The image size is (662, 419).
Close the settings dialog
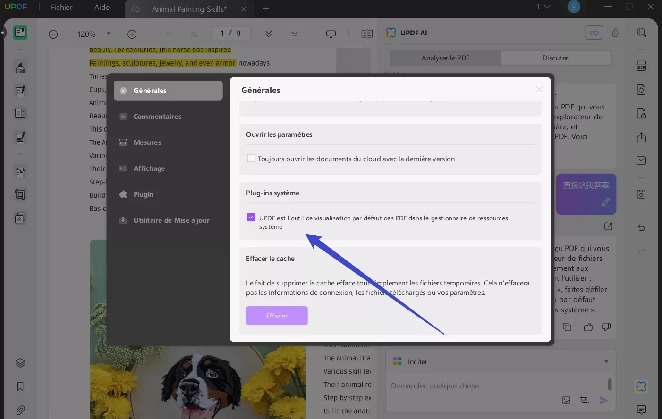[x=539, y=89]
